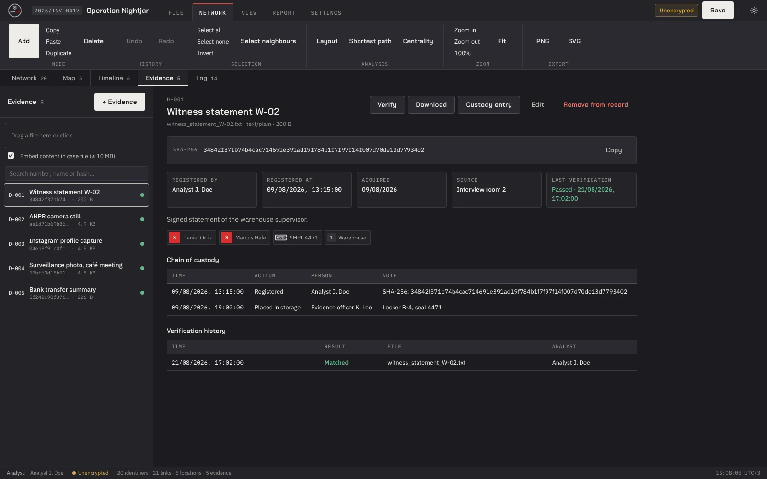Click the SMPL 4471 licence plate chip
Viewport: 767px width, 479px height.
[297, 238]
